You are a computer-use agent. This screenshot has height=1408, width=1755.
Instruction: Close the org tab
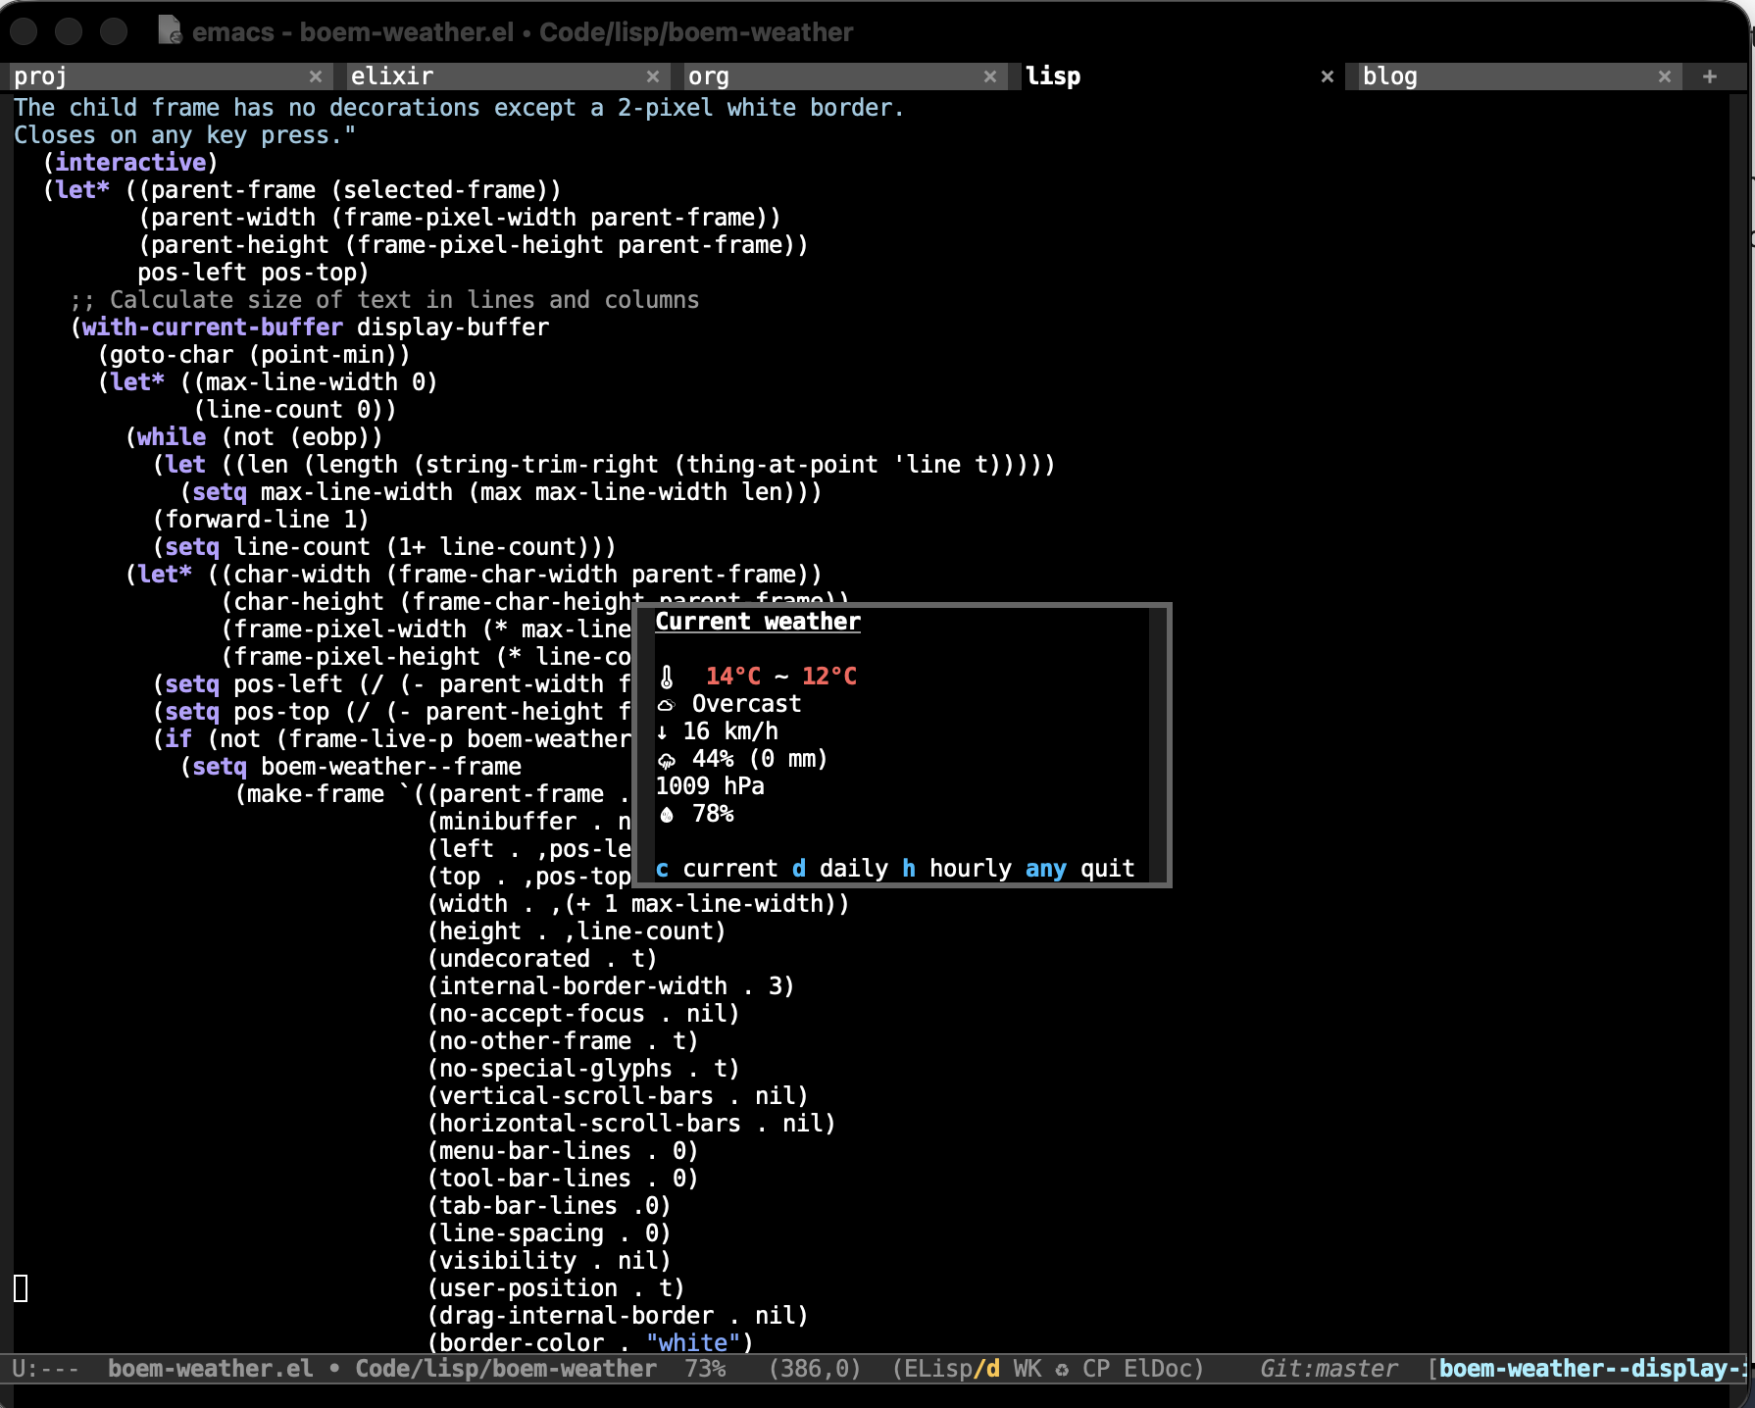(x=990, y=76)
